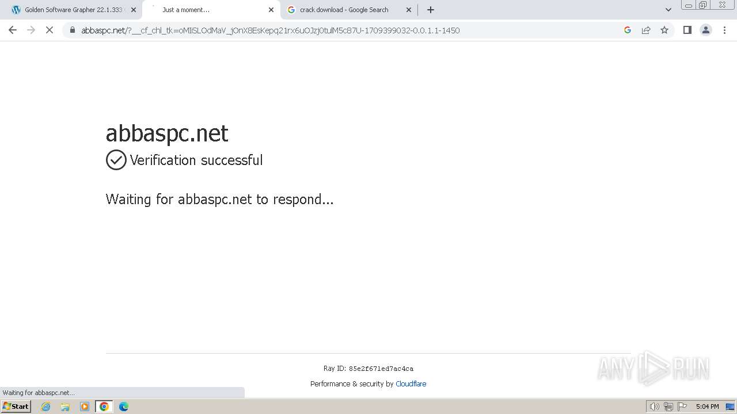Select Chrome in the taskbar

(104, 407)
